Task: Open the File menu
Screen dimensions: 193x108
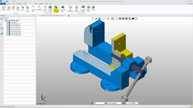Action: pyautogui.click(x=3, y=4)
